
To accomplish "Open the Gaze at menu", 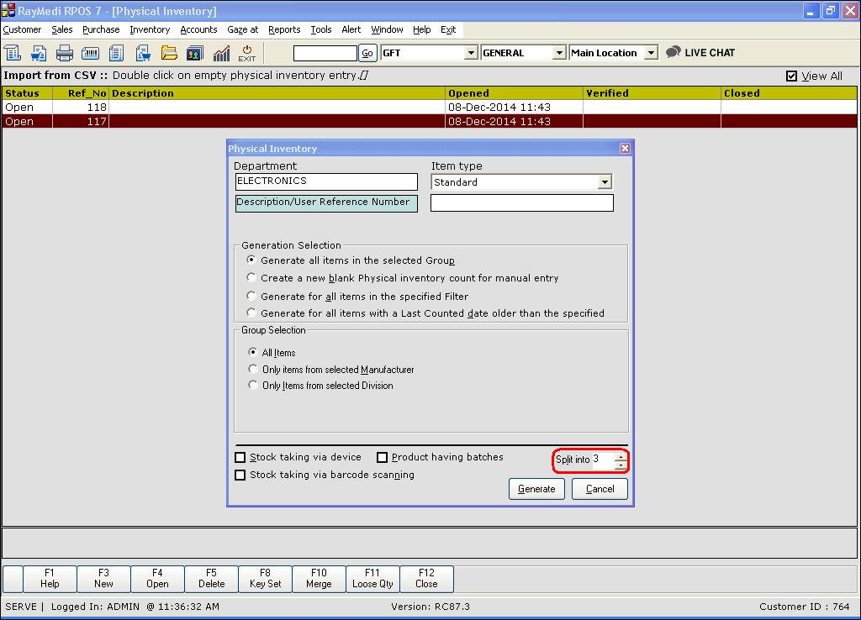I will coord(243,29).
